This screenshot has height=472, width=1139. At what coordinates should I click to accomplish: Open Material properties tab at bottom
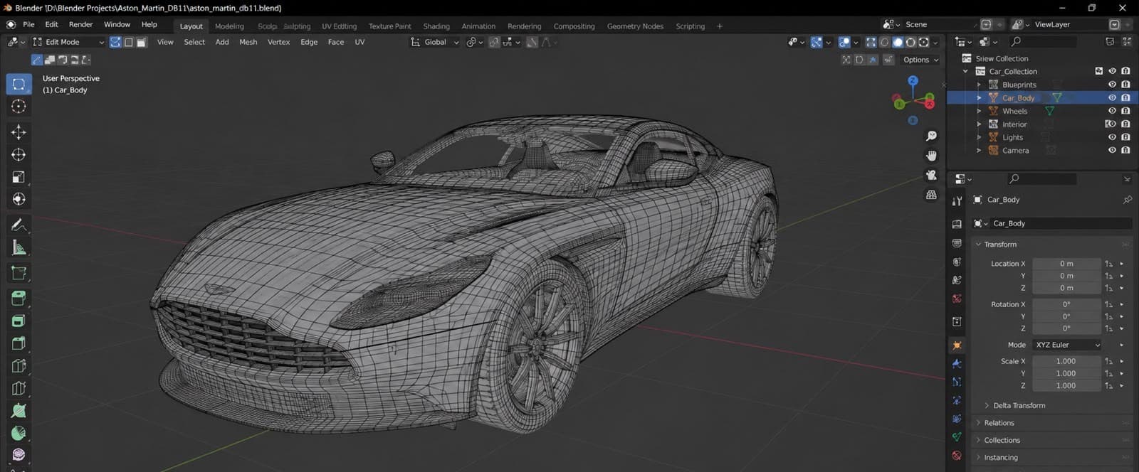(957, 455)
